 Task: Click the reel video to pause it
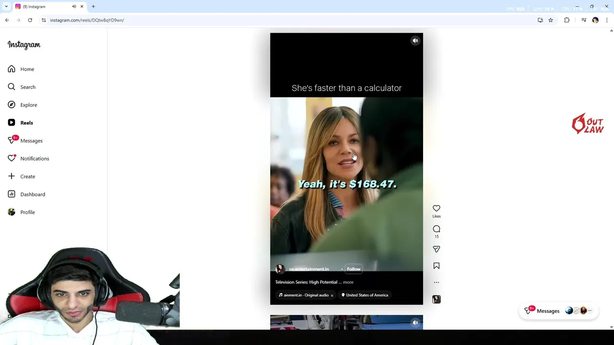point(346,169)
